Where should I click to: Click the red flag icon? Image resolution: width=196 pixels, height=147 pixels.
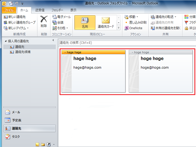[186, 22]
